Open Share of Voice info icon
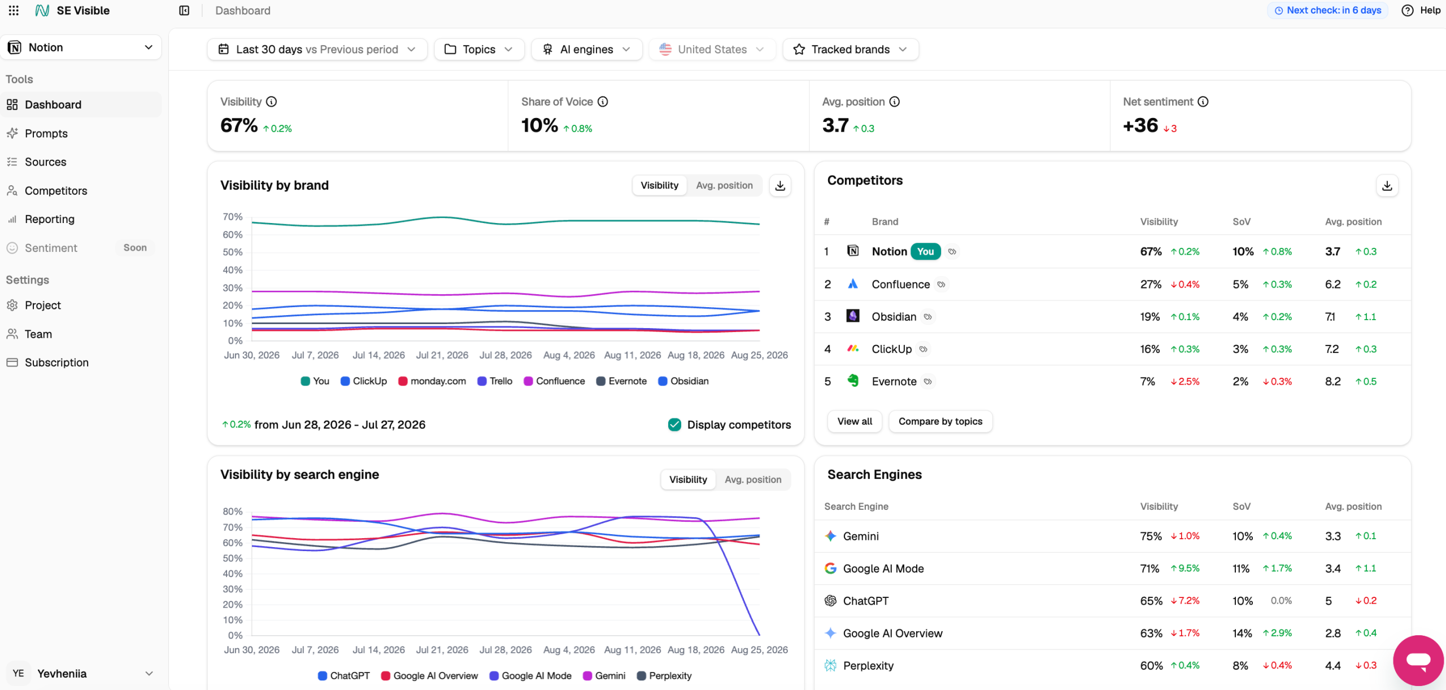The width and height of the screenshot is (1446, 690). pos(603,102)
